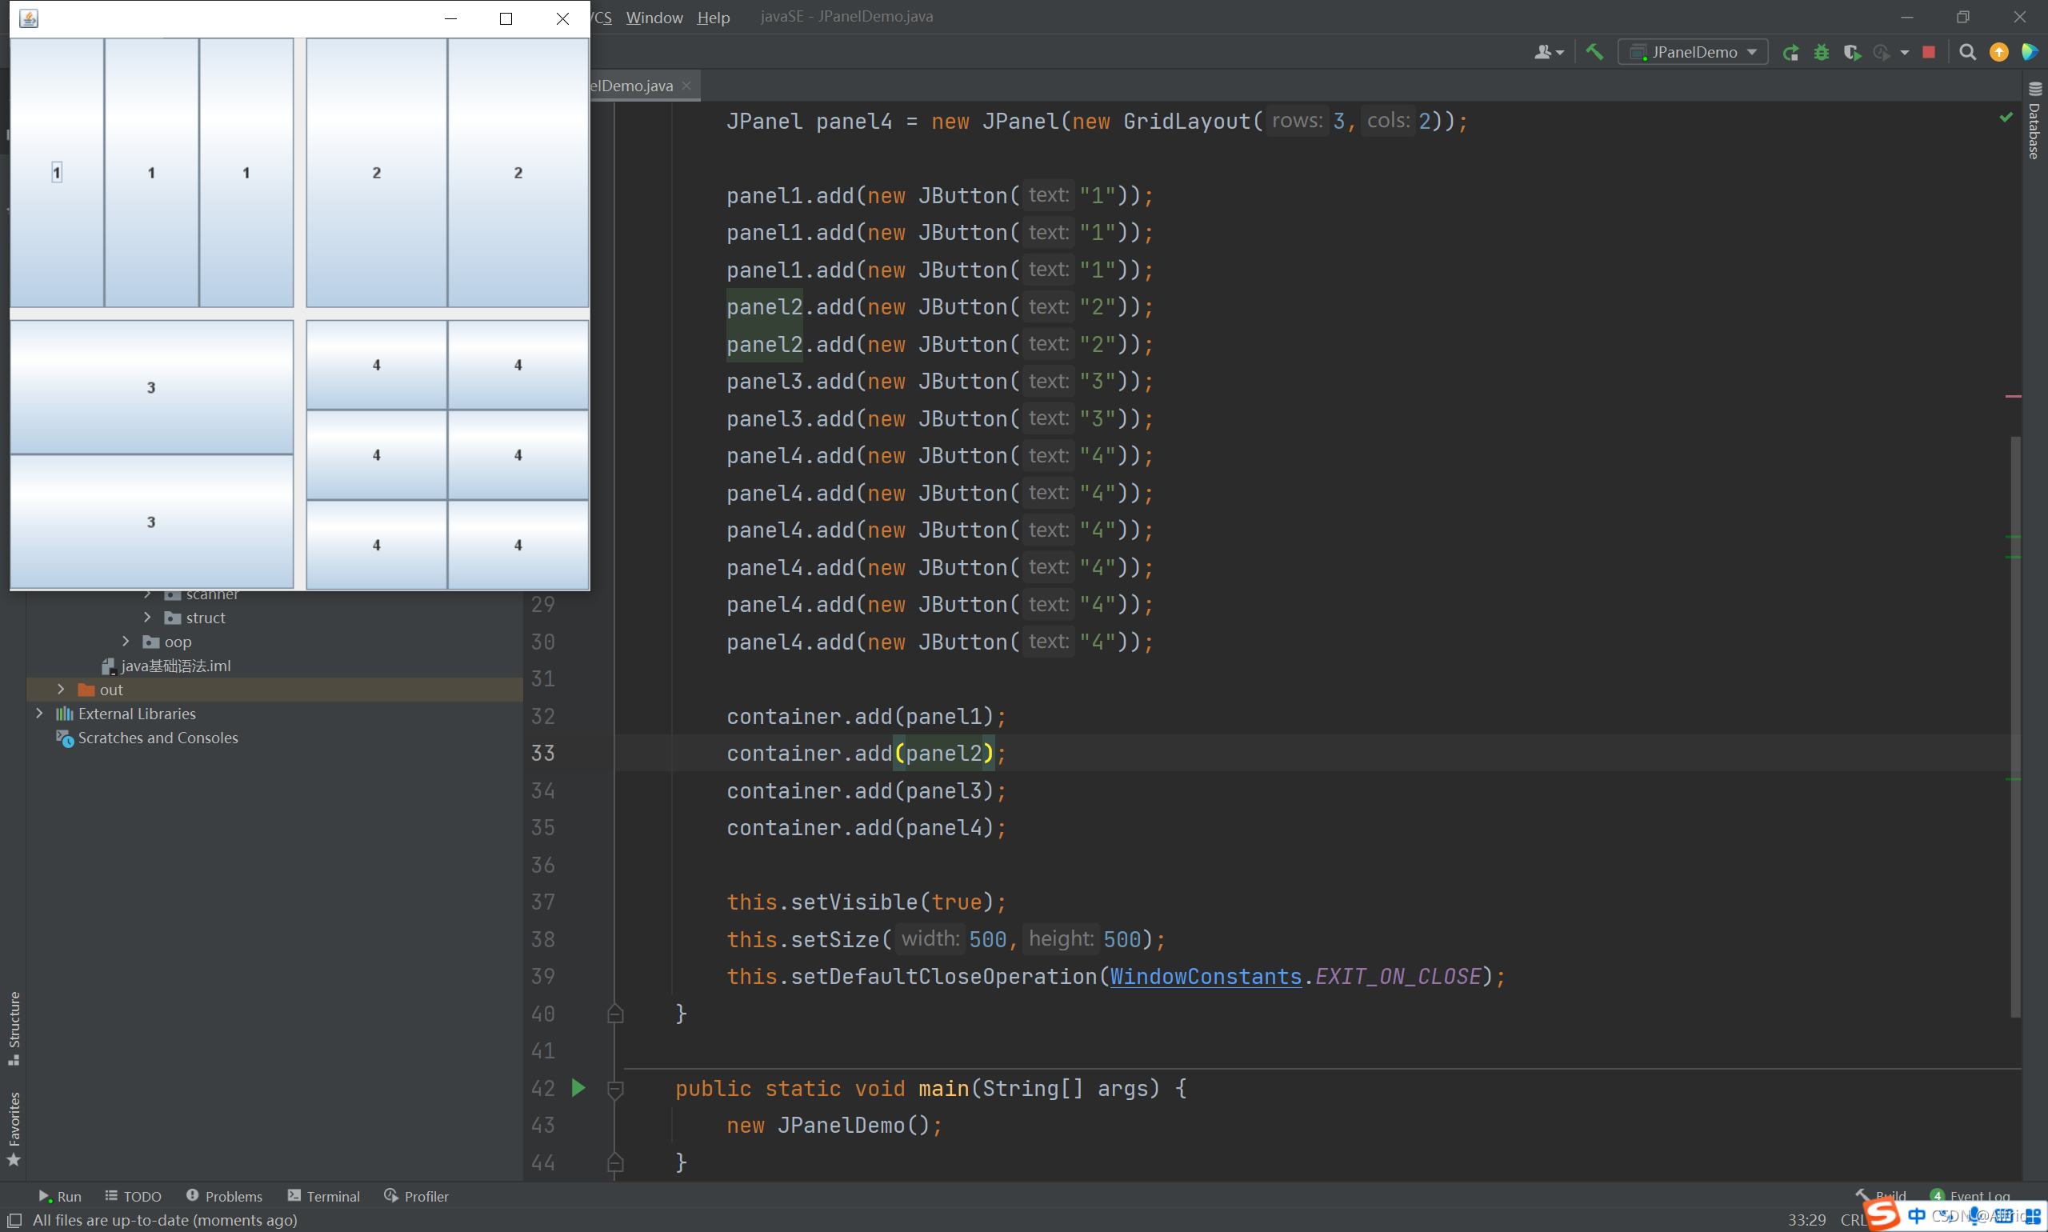The width and height of the screenshot is (2048, 1232).
Task: Click the Favorites sidebar icon
Action: pyautogui.click(x=13, y=1134)
